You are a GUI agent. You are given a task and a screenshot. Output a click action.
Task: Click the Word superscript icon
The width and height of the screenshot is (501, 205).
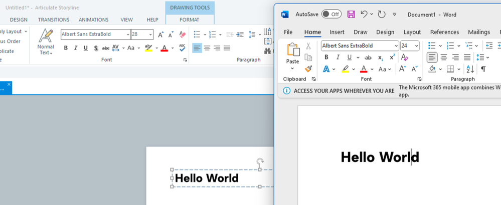pyautogui.click(x=392, y=57)
